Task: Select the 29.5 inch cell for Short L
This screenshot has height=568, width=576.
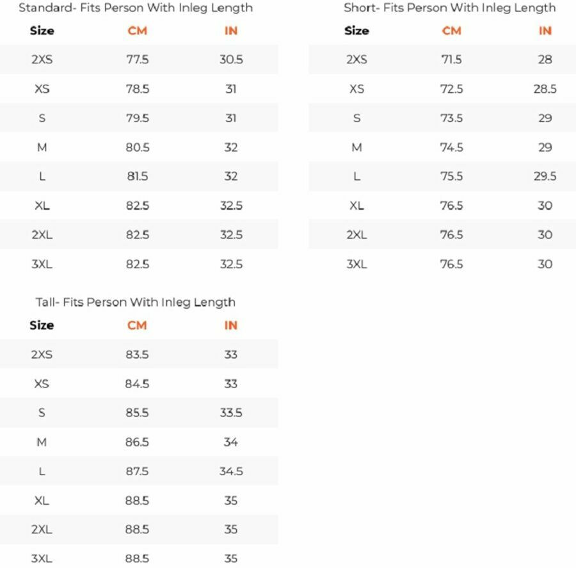Action: pyautogui.click(x=545, y=176)
